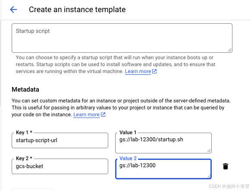The width and height of the screenshot is (251, 191).
Task: Grab the Startup script box resize handle
Action: (x=230, y=50)
